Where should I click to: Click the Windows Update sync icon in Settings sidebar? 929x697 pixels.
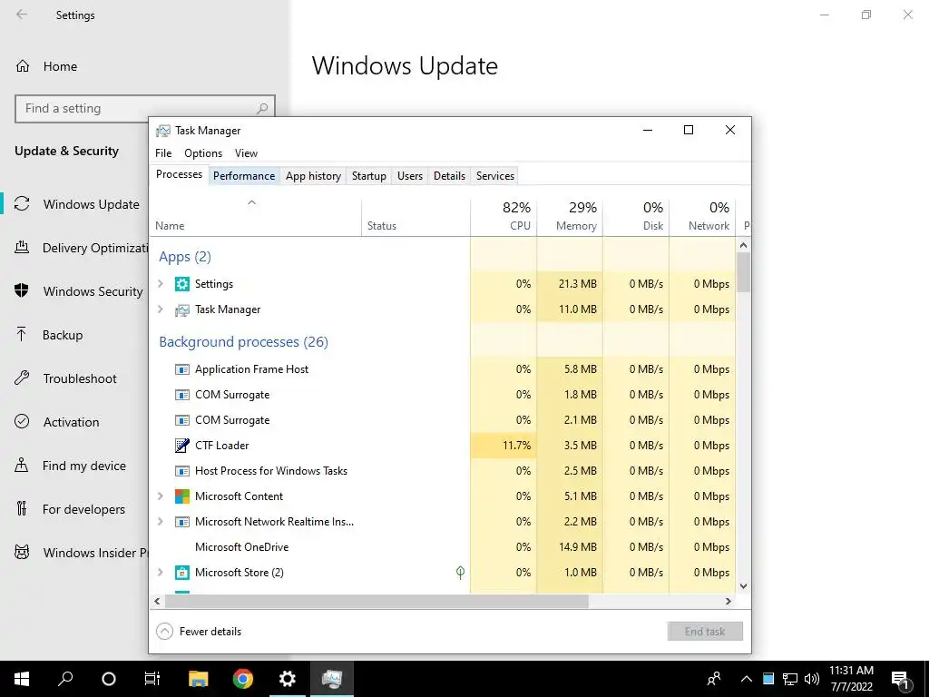(22, 204)
